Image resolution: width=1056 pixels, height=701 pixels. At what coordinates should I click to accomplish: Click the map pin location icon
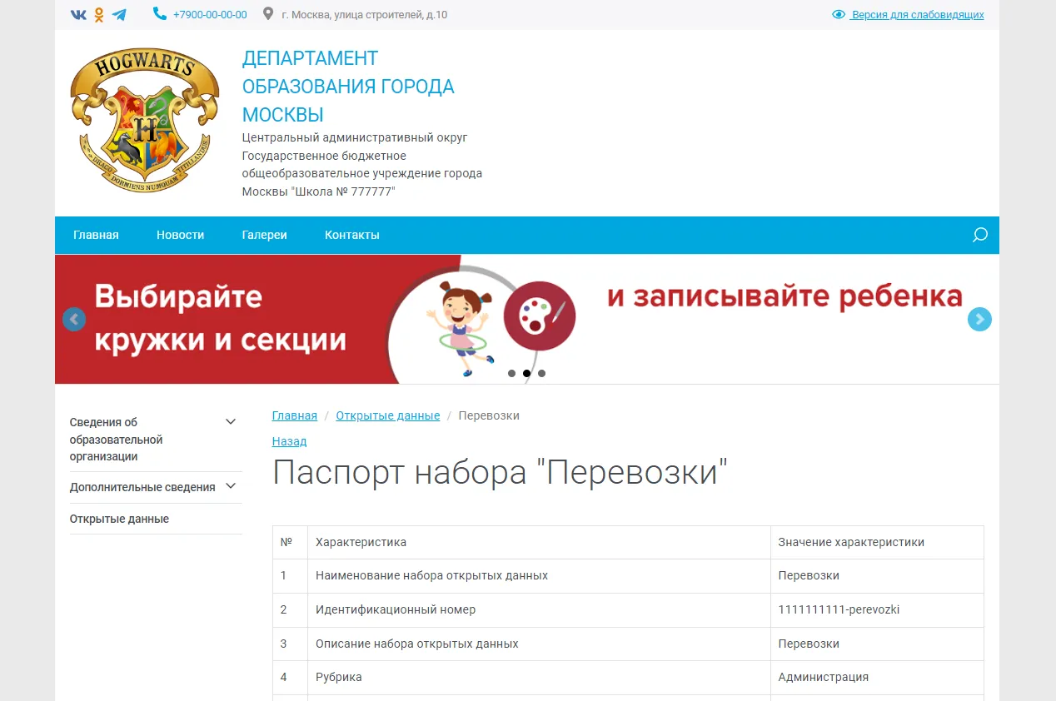[267, 14]
